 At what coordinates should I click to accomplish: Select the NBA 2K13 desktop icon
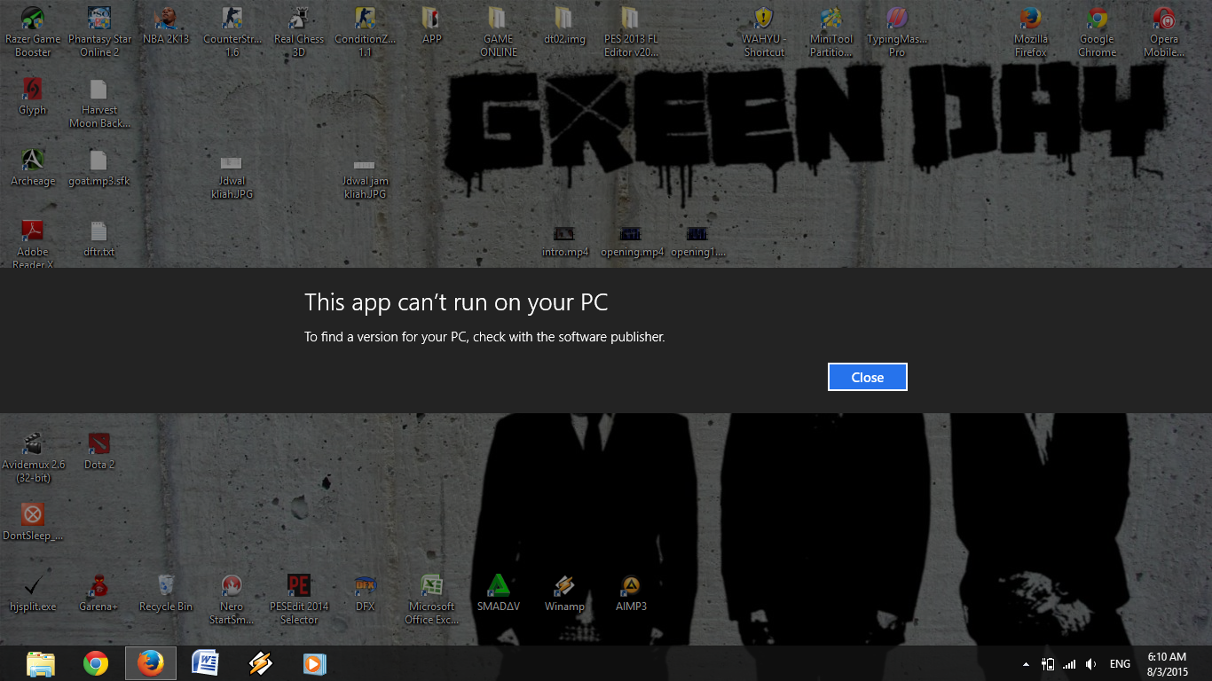pyautogui.click(x=166, y=26)
